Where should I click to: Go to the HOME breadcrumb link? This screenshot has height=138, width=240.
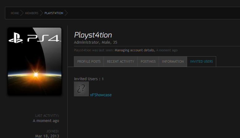pyautogui.click(x=15, y=13)
